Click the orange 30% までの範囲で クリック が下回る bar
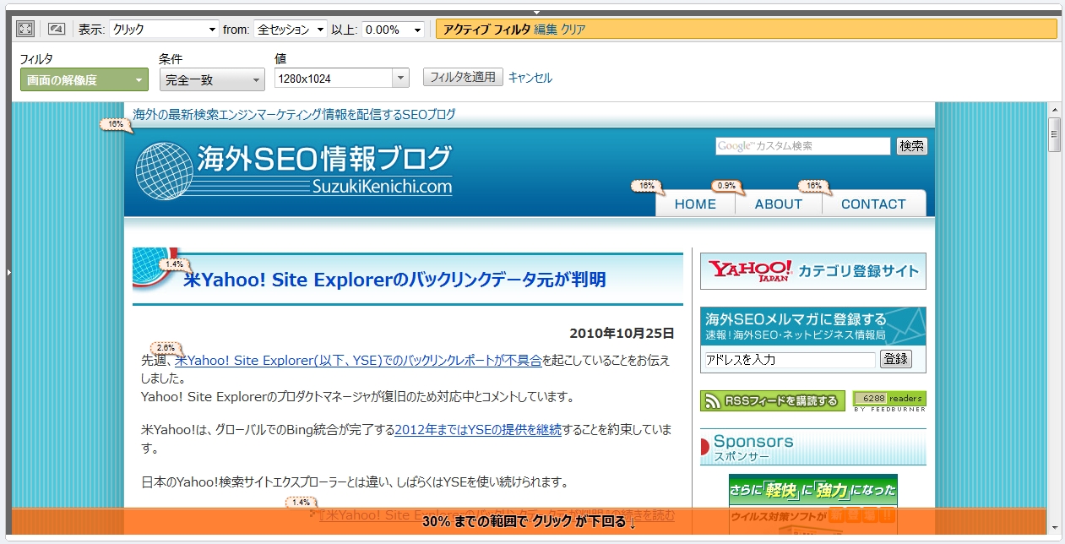Viewport: 1065px width, 544px height. [529, 521]
